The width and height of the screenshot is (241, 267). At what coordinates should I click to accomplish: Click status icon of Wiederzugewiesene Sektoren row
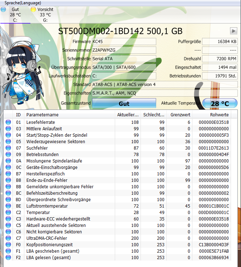coord(8,141)
